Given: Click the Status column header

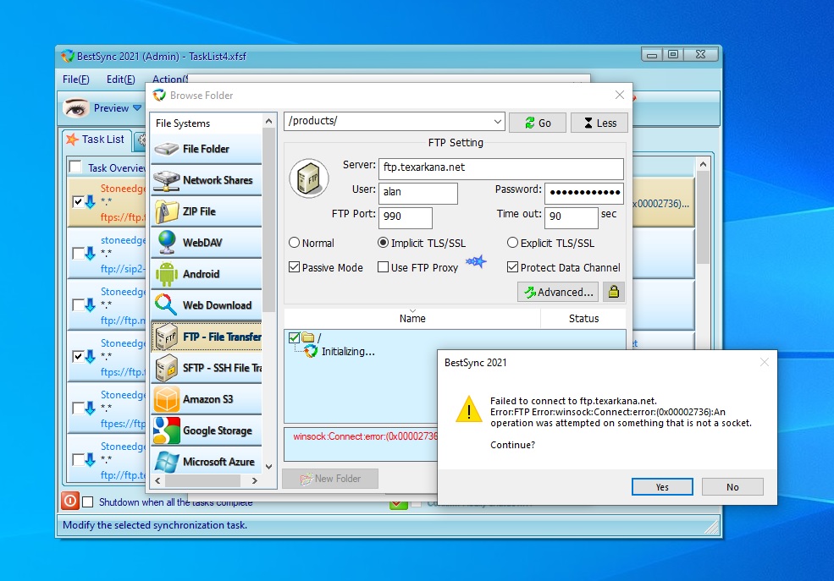Looking at the screenshot, I should click(583, 318).
